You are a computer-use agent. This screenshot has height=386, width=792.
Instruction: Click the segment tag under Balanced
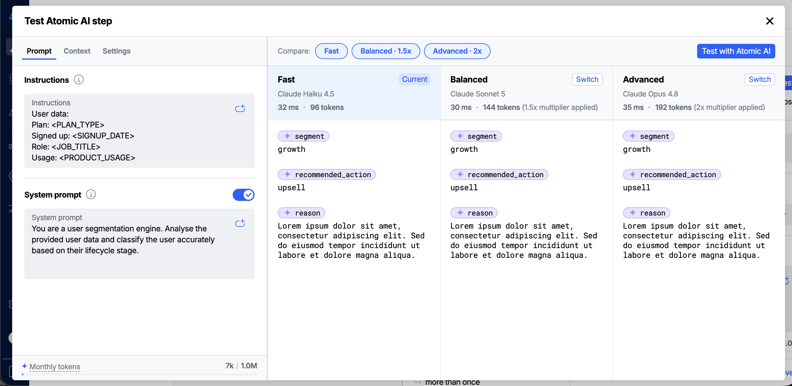pos(476,136)
